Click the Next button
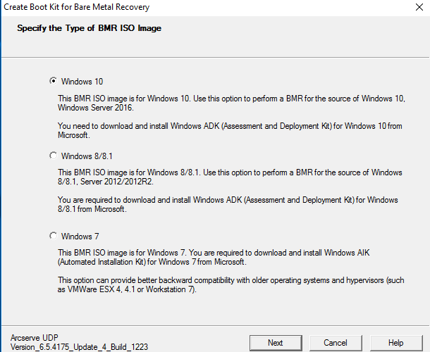The image size is (430, 352). 276,343
